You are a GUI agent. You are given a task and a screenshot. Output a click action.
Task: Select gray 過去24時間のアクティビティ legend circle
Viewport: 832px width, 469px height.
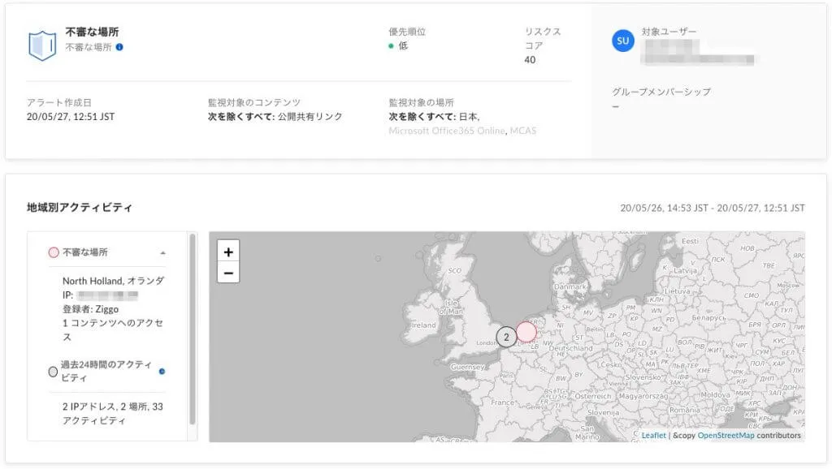point(54,372)
